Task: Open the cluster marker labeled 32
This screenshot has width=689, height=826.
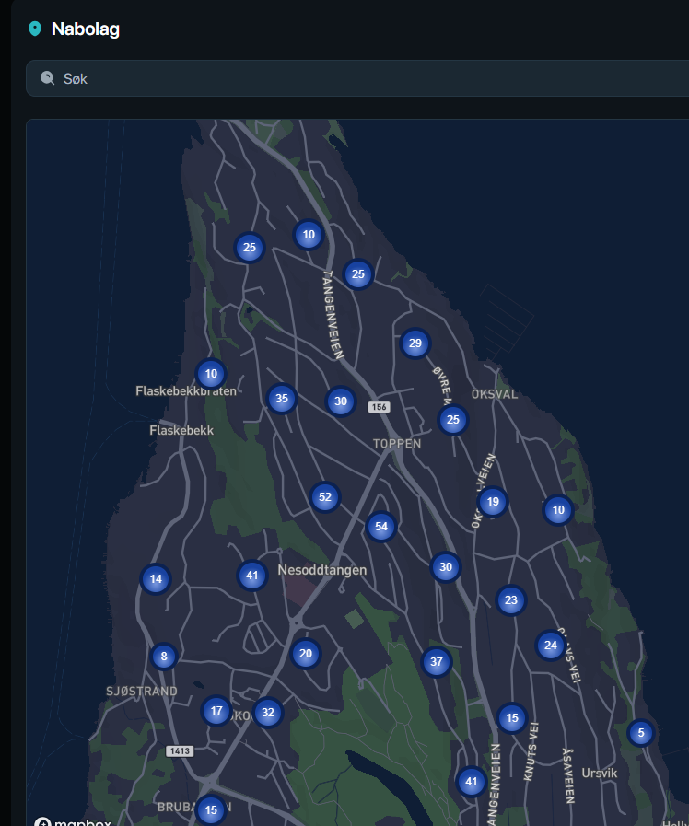Action: [x=267, y=712]
